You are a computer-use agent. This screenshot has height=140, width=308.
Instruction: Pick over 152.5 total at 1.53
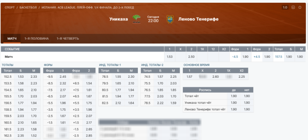pos(21,77)
